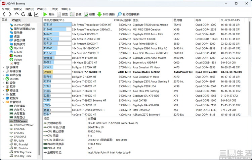Collapse the 性能测试 tree node

(x=3, y=102)
